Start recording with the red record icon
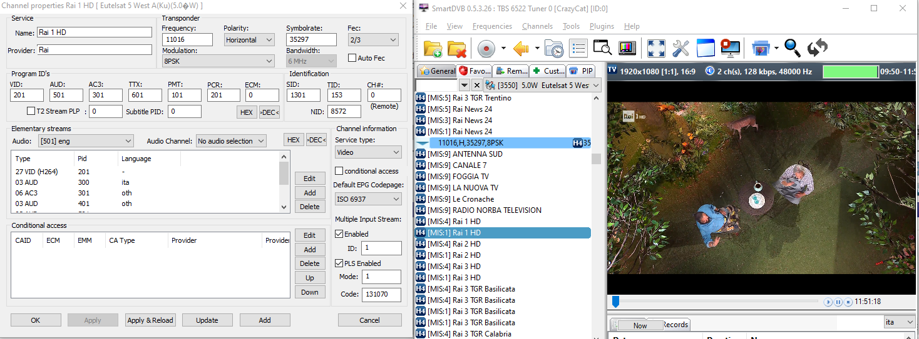This screenshot has height=339, width=919. click(x=486, y=49)
